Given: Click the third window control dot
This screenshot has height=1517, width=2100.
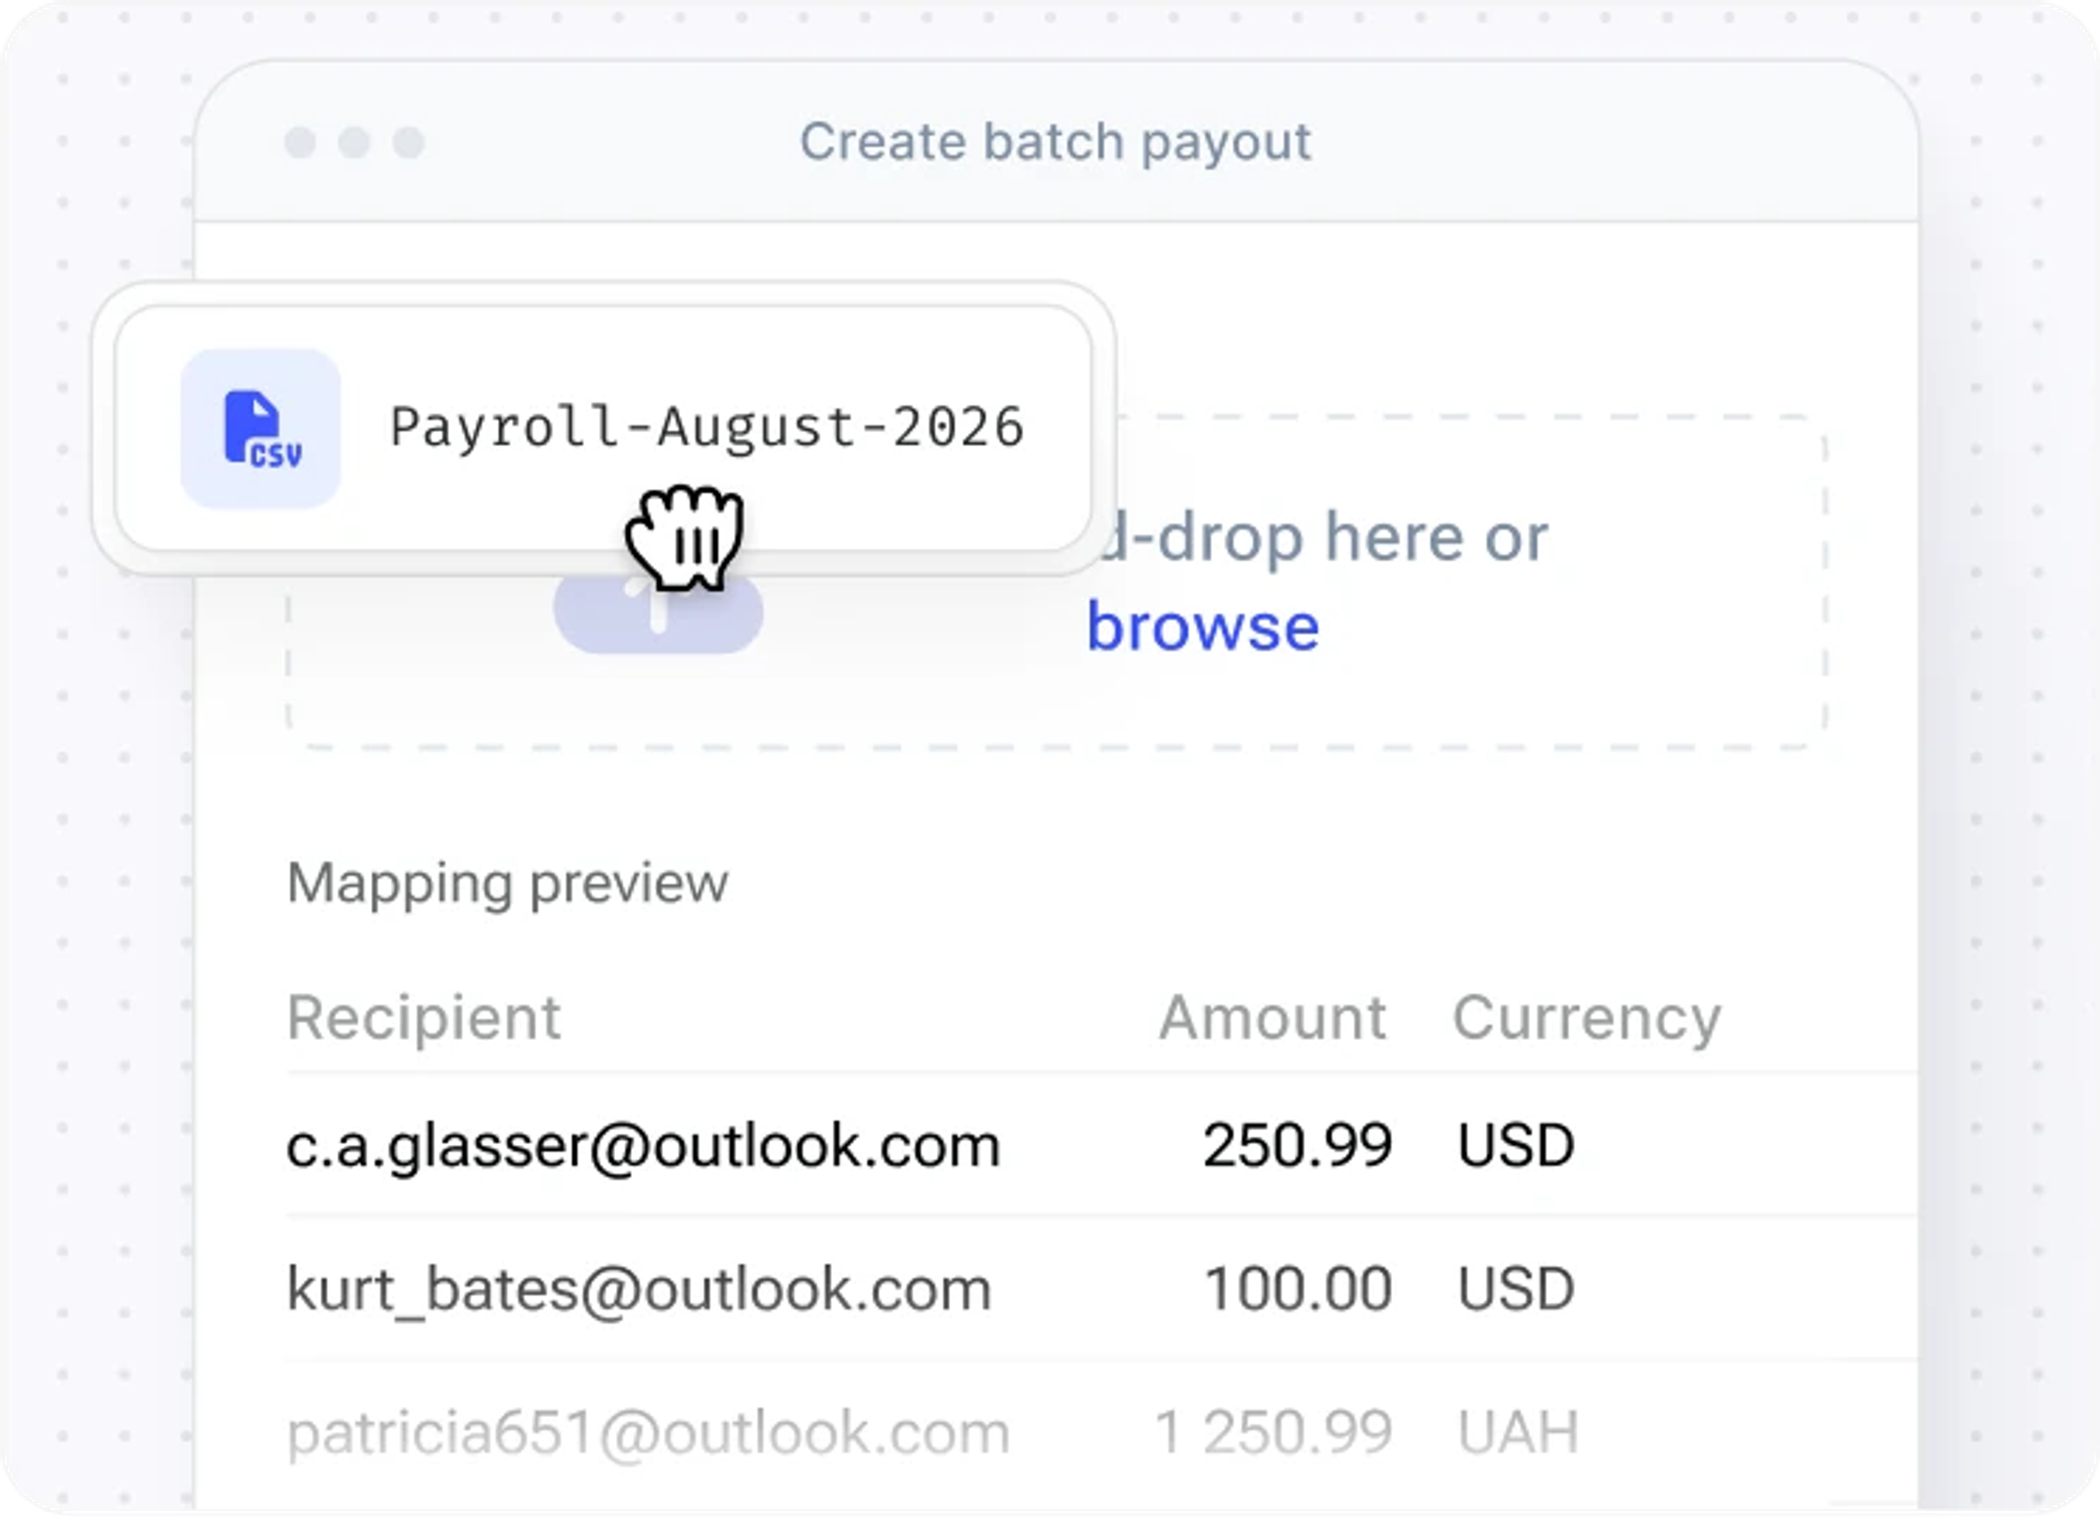Looking at the screenshot, I should 409,143.
